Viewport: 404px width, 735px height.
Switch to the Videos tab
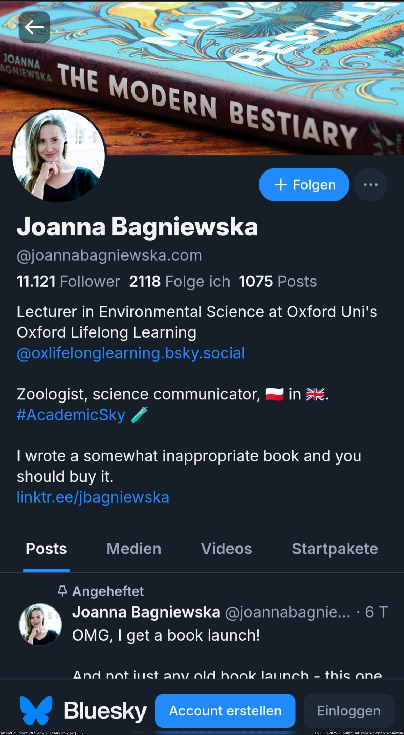tap(226, 549)
